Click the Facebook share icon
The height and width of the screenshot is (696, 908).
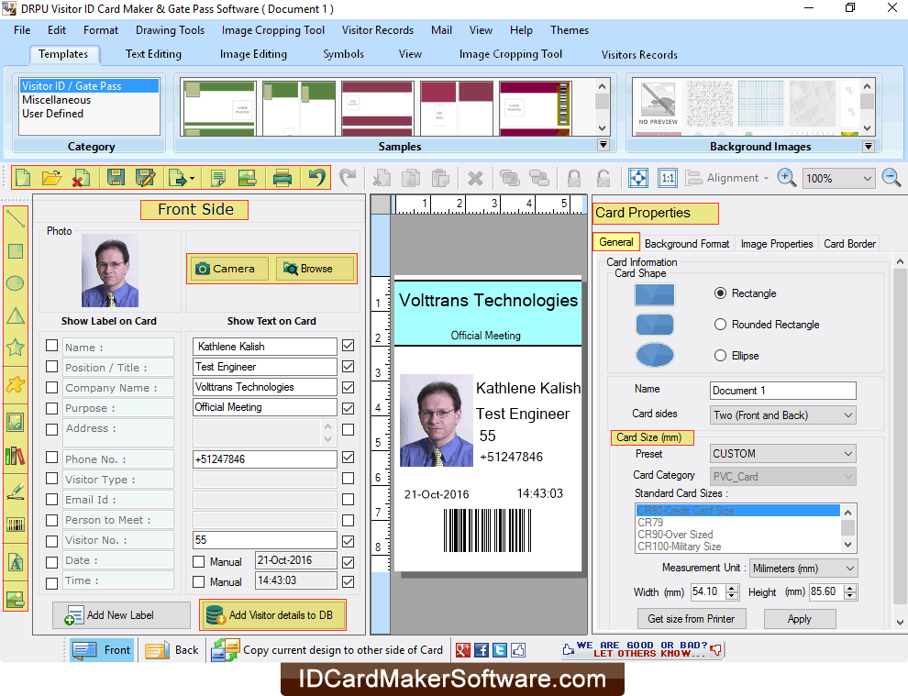click(x=482, y=649)
